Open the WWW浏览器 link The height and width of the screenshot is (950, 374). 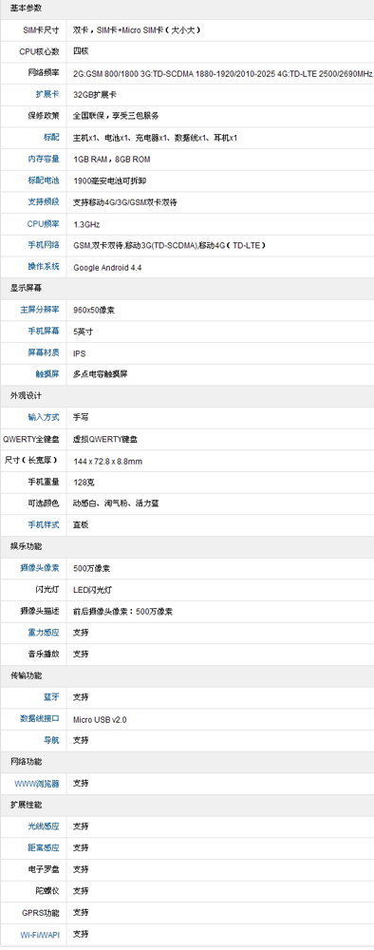[x=38, y=784]
